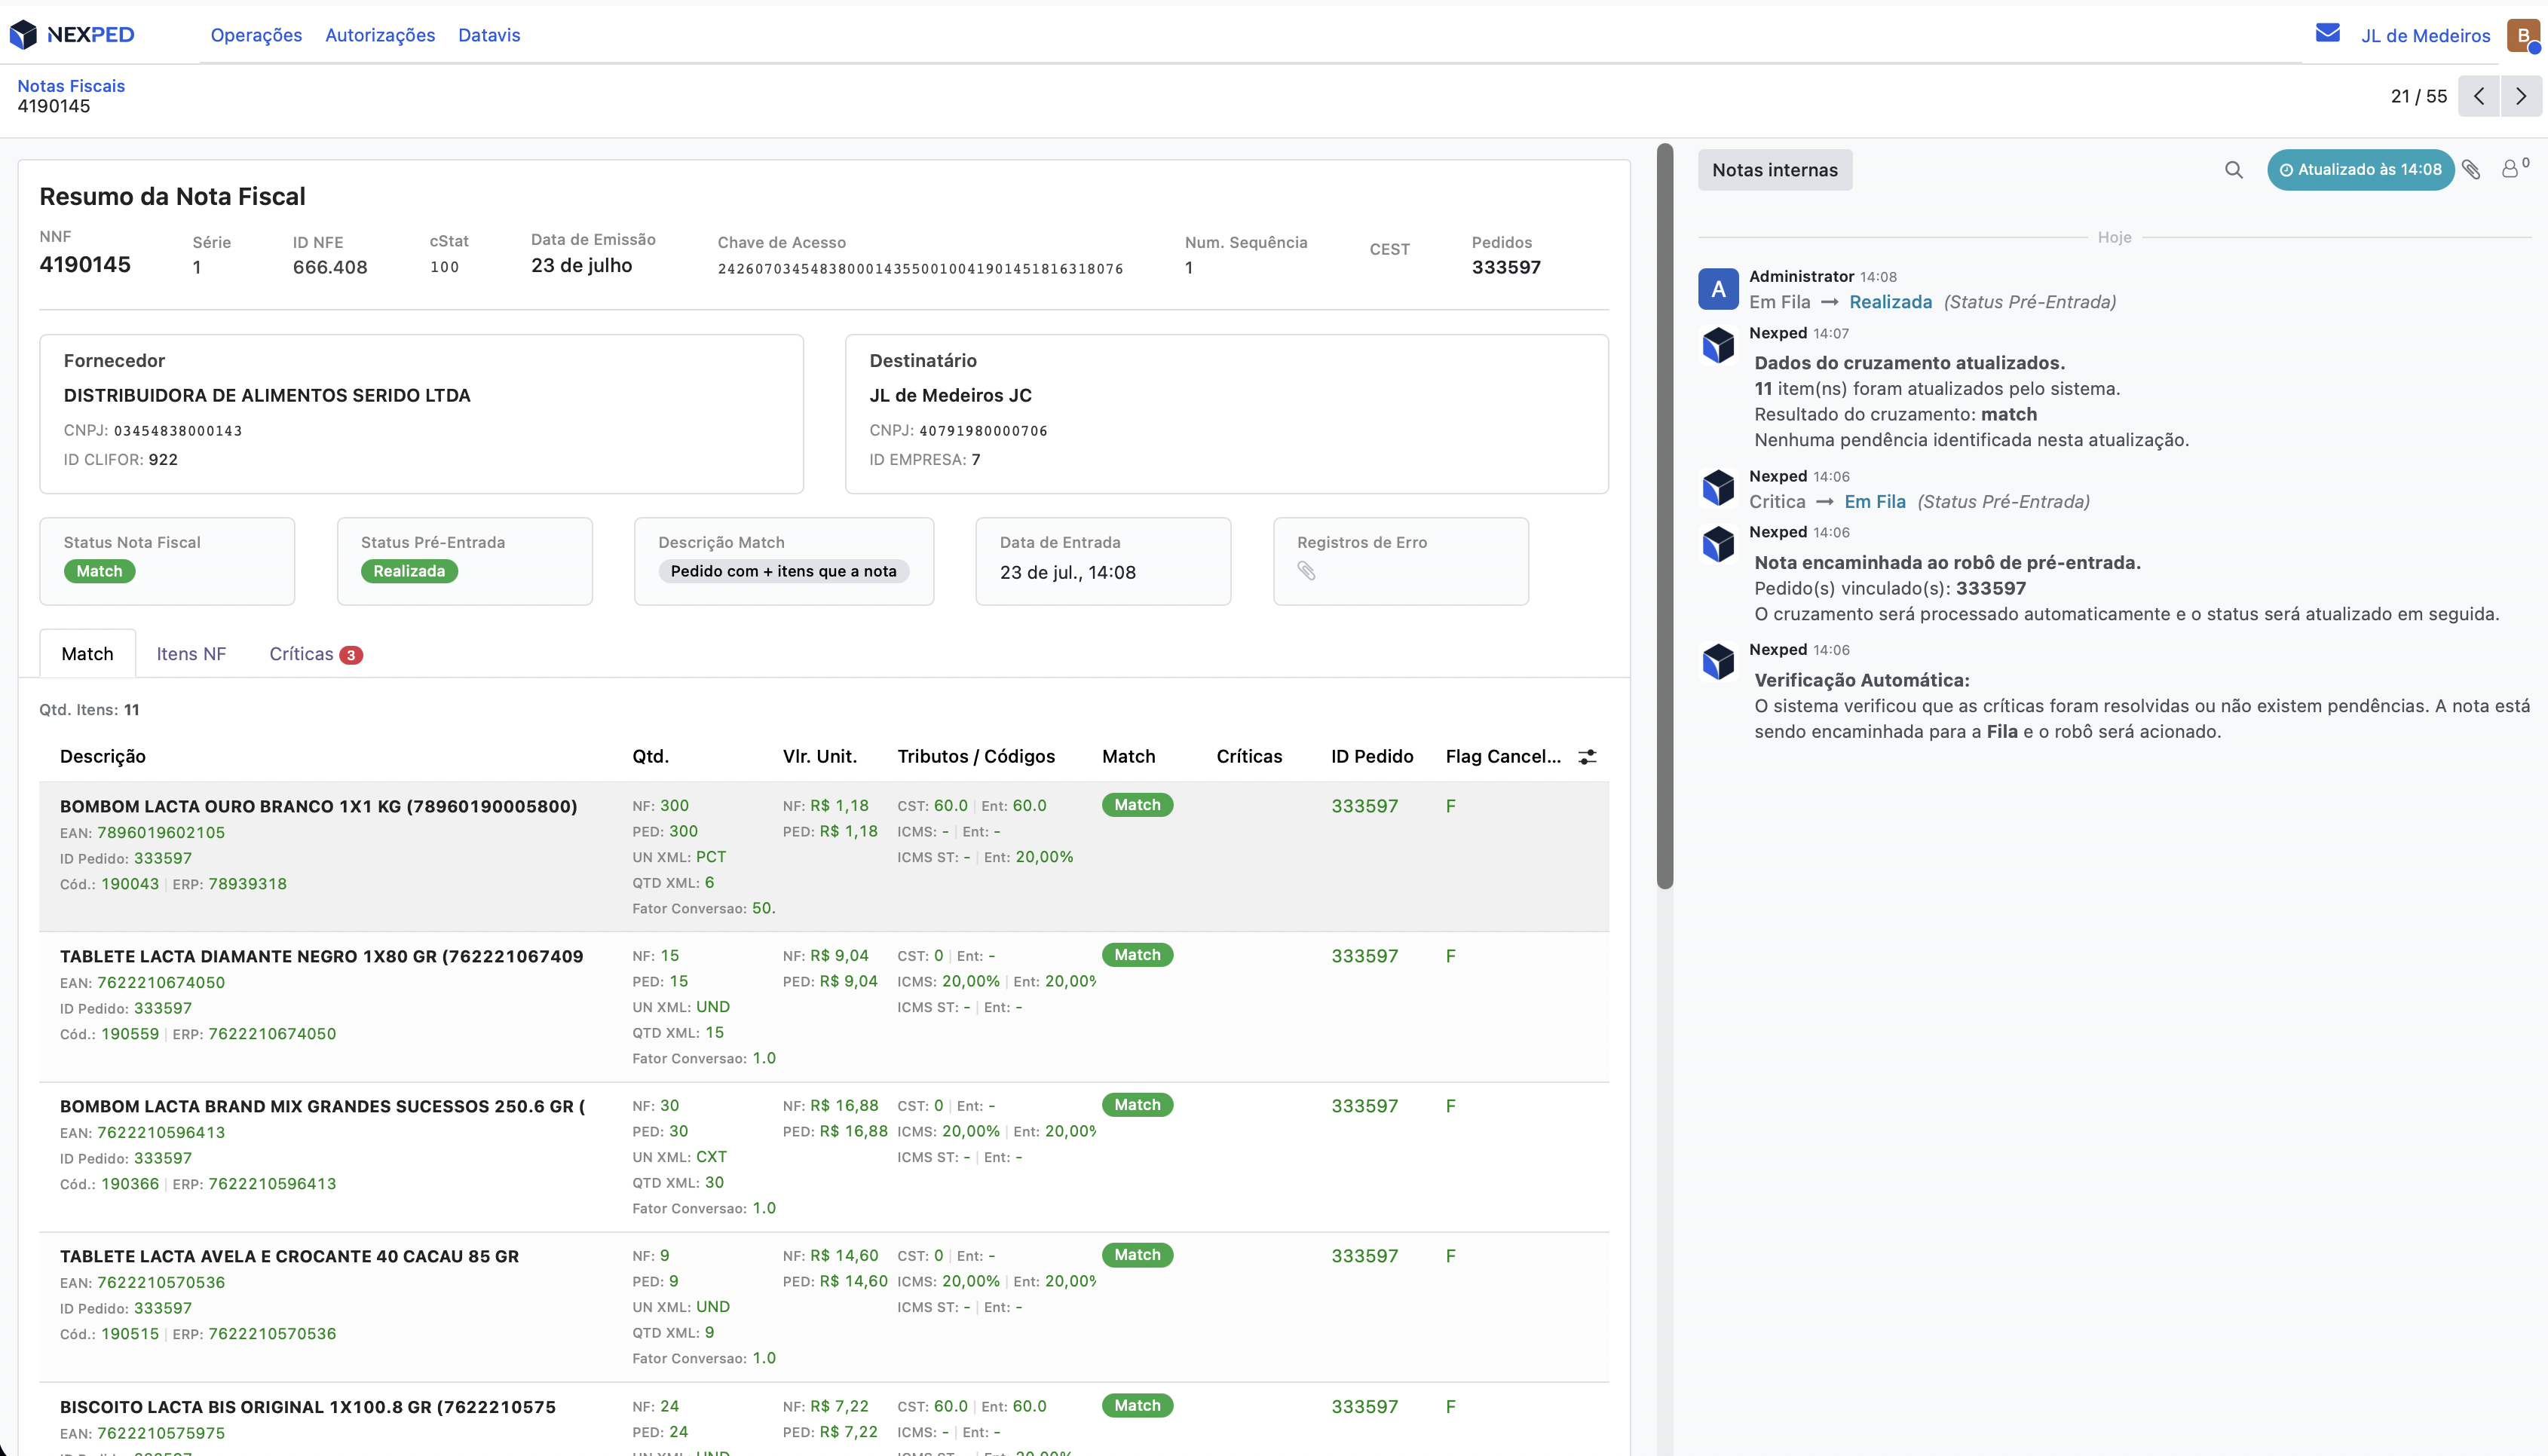Click ID Pedido 333597 of Ouro Branco row

click(x=1364, y=806)
